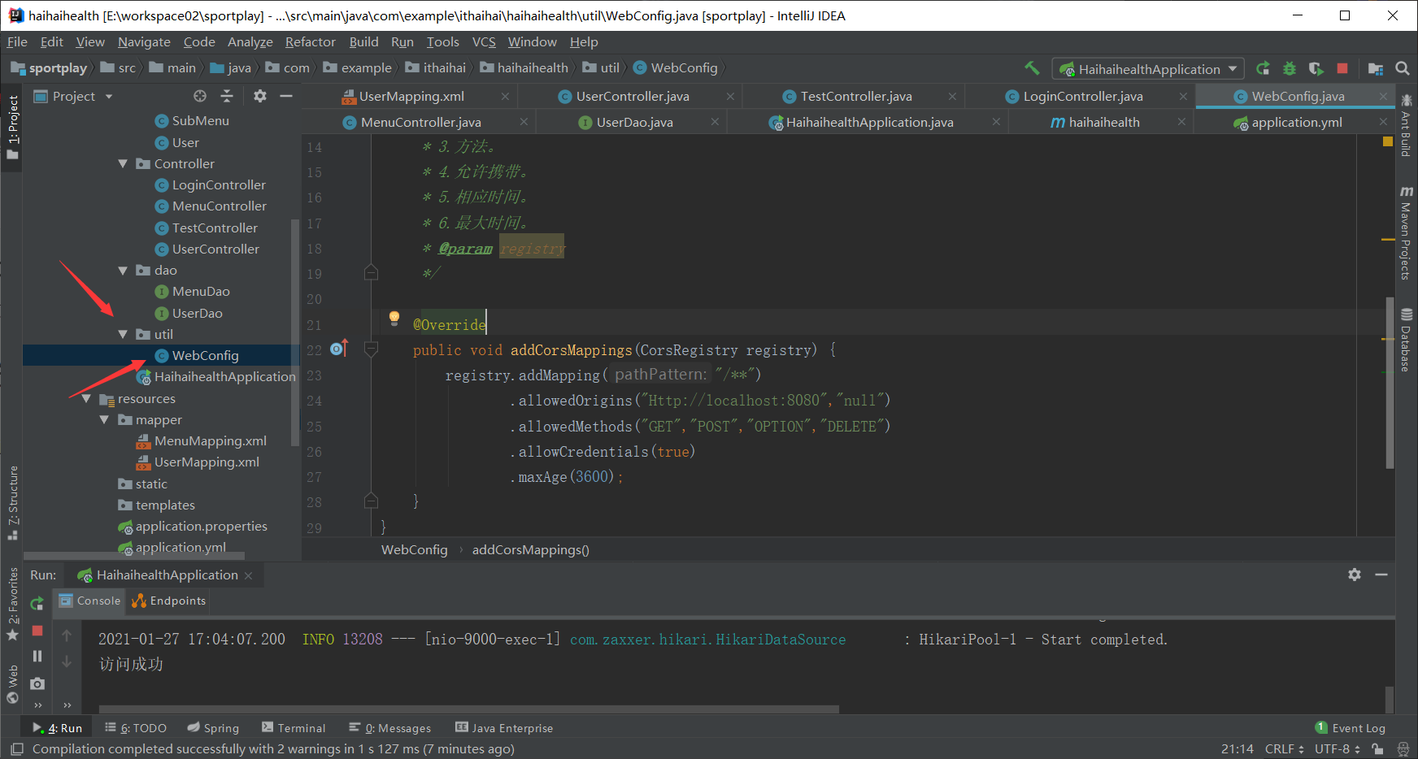
Task: Toggle the 6: TODO tool window
Action: click(x=136, y=728)
